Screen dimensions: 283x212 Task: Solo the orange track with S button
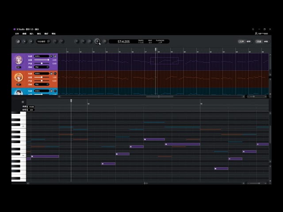coord(55,73)
